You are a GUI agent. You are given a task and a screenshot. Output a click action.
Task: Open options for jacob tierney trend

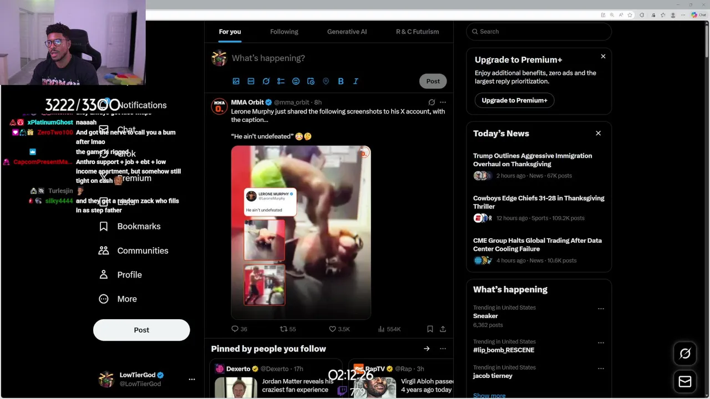601,368
